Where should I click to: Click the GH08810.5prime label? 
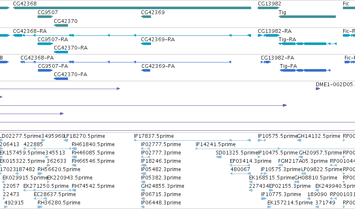tap(316, 178)
